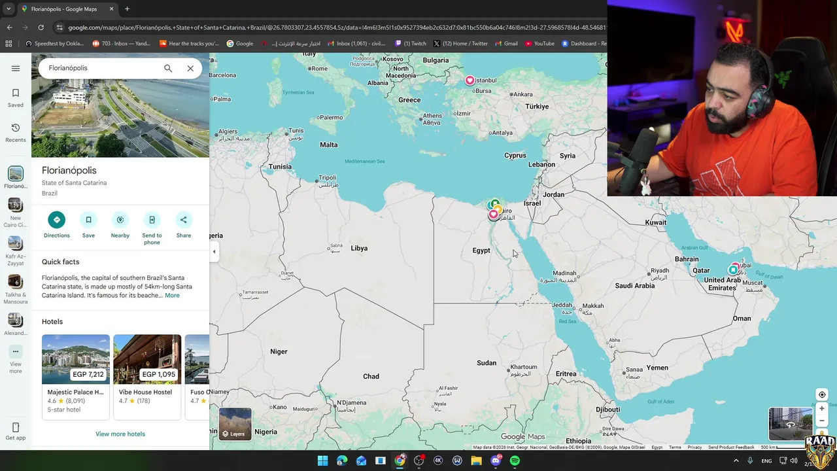Click the address bar URL
837x471 pixels.
(337, 27)
